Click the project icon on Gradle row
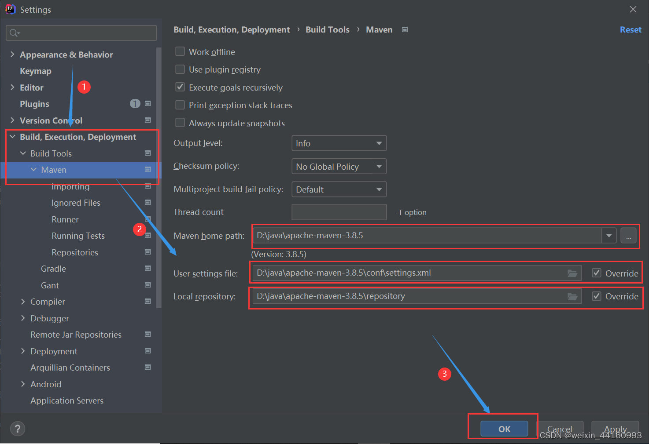Image resolution: width=649 pixels, height=444 pixels. tap(148, 268)
